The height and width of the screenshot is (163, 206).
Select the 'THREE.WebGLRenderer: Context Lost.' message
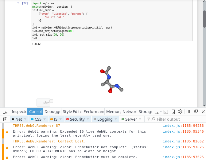click(49, 141)
